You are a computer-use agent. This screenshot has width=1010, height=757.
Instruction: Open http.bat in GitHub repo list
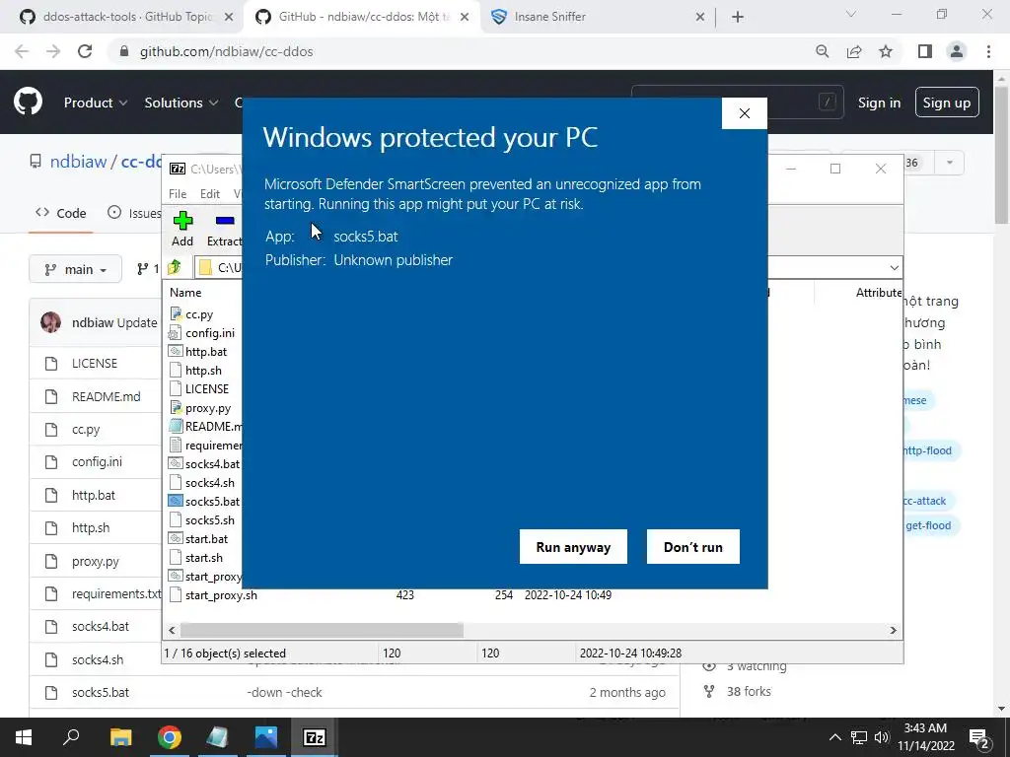pos(94,495)
